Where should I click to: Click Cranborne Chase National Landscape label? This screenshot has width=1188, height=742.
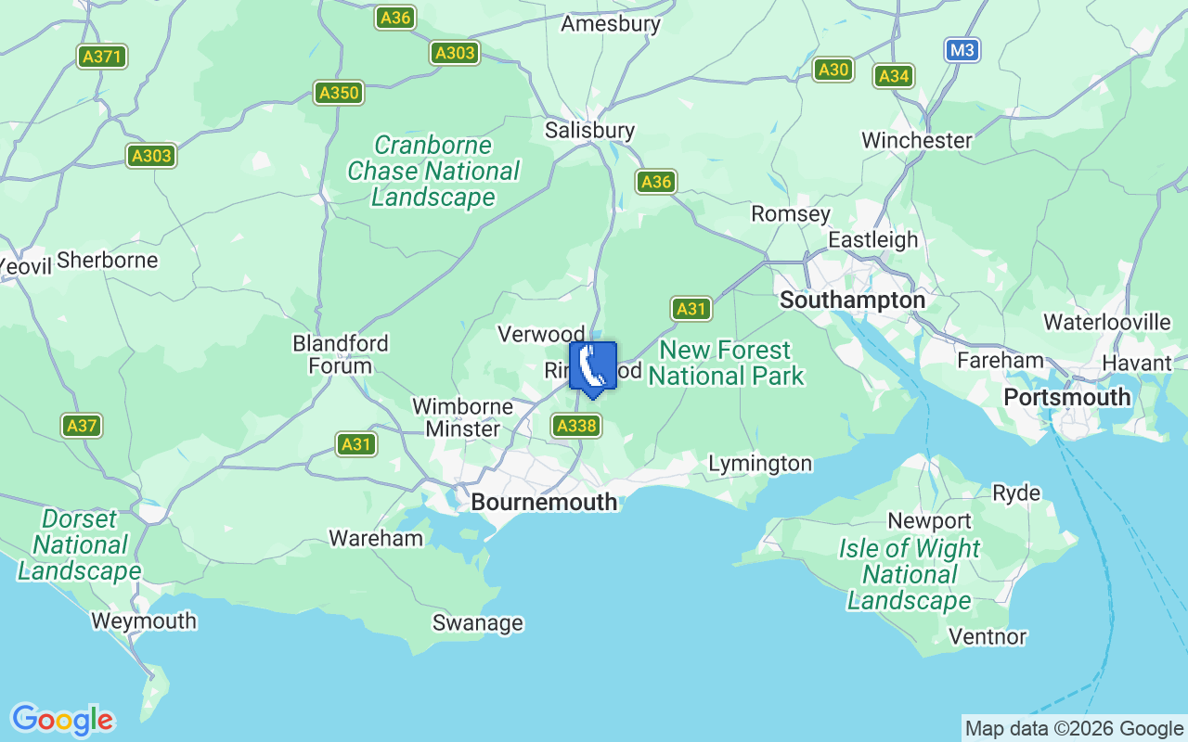point(433,172)
